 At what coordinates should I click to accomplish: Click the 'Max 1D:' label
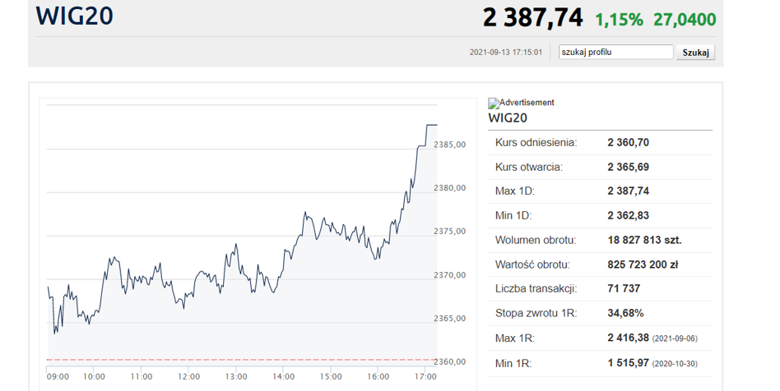(515, 191)
